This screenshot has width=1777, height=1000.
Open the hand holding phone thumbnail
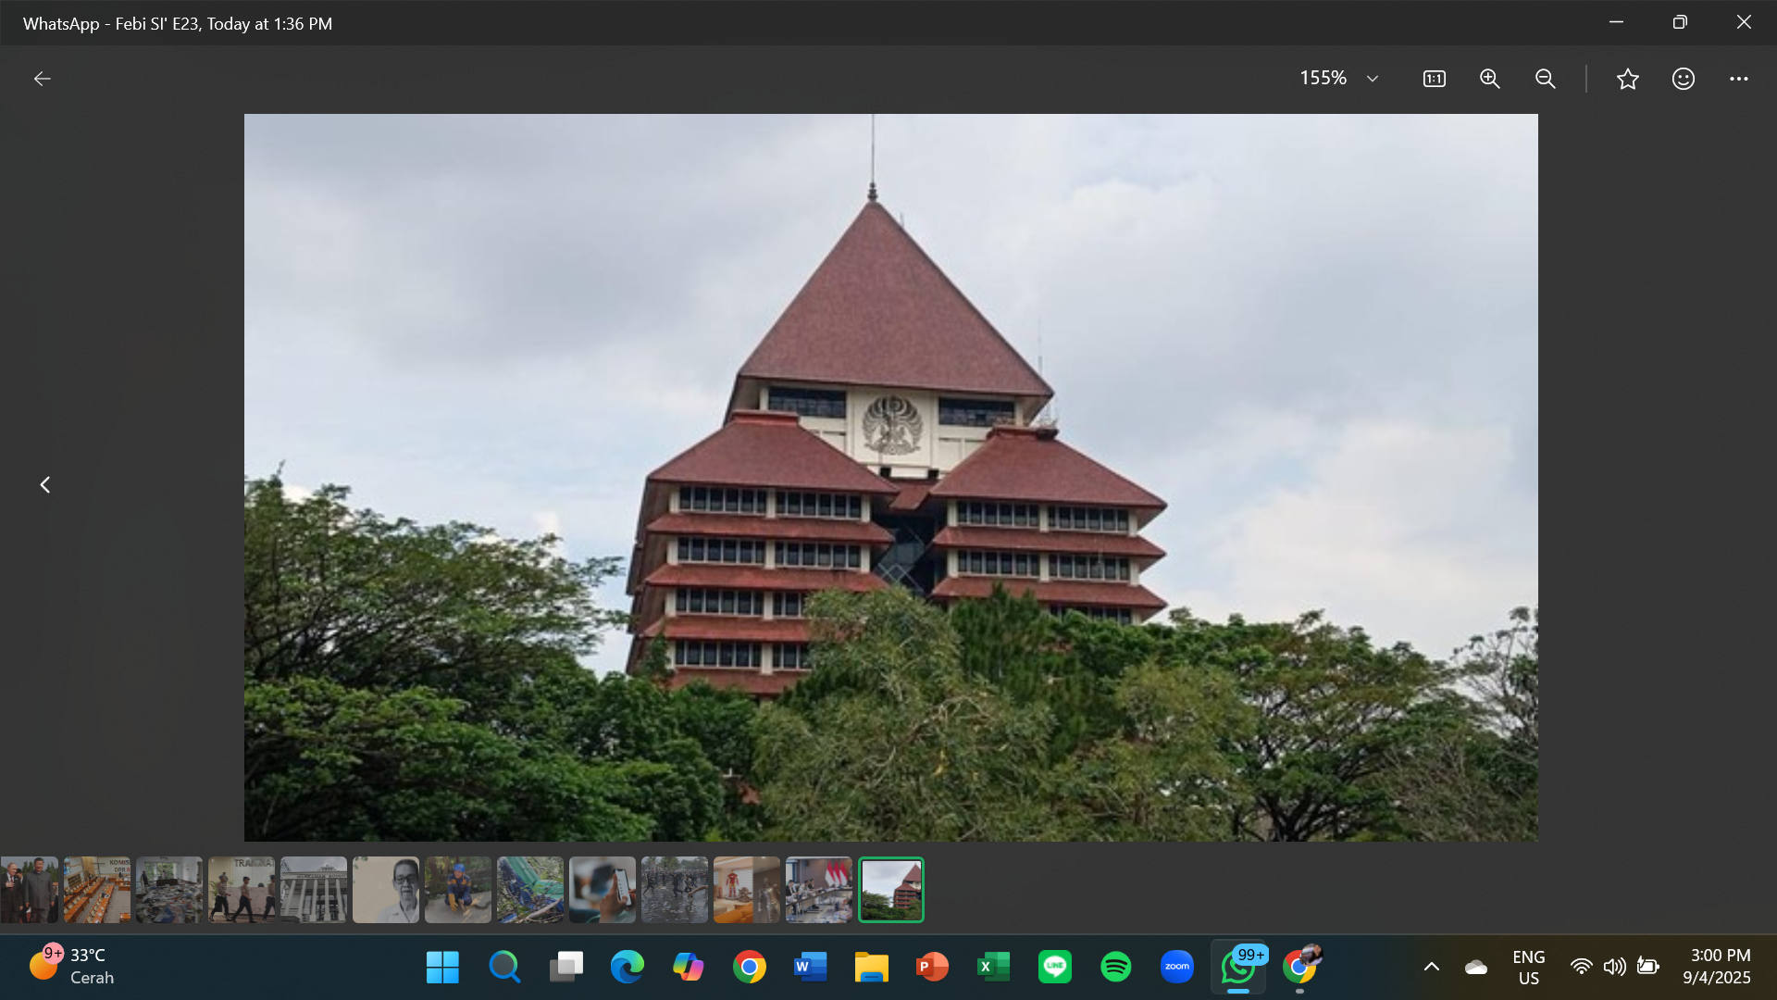point(603,890)
